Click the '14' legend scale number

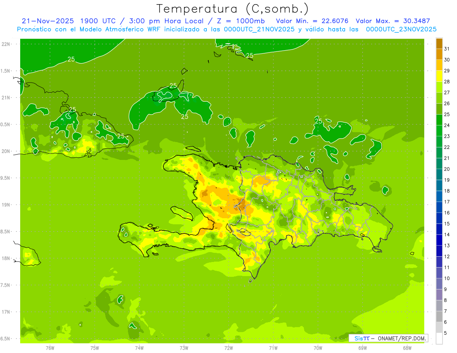point(447,235)
